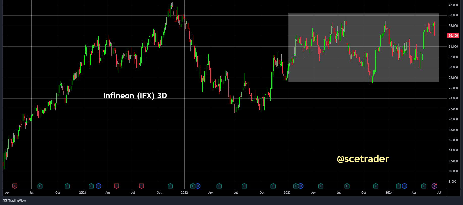Click the Oct label right before 2022

[159, 193]
